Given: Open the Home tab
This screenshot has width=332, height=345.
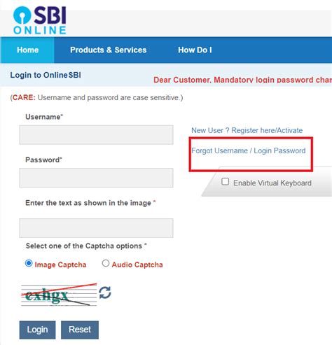Looking at the screenshot, I should click(27, 50).
